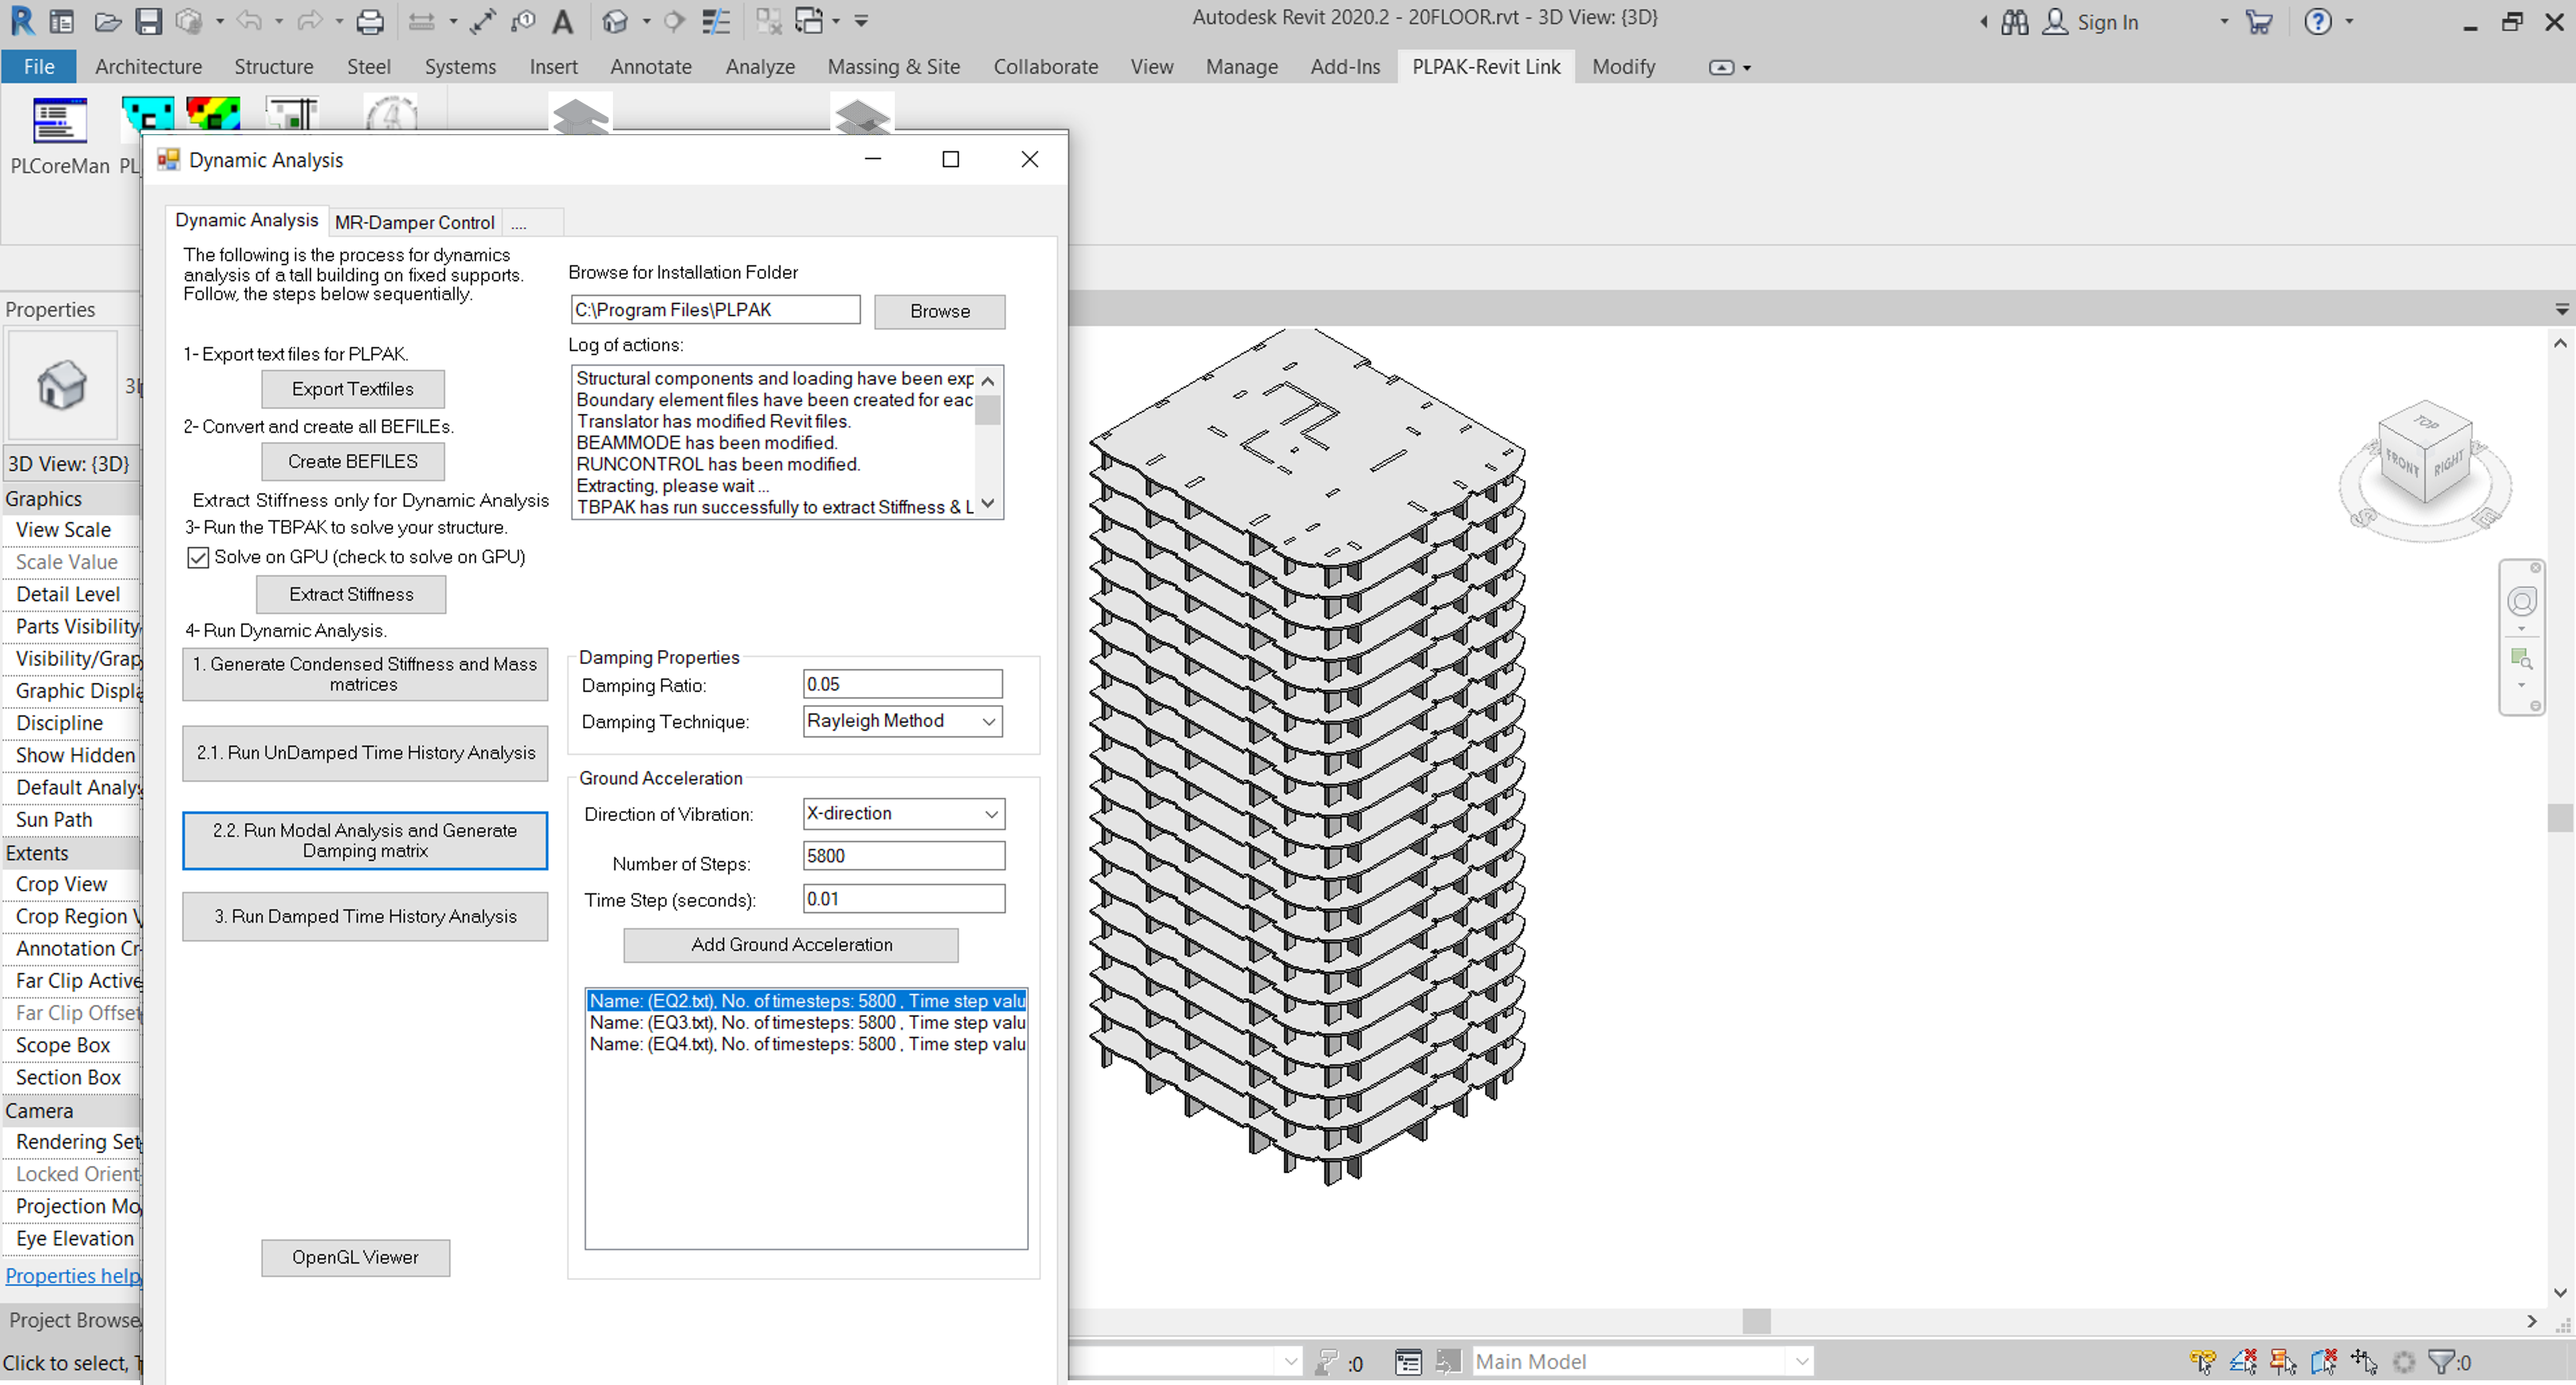Select the Aligned Dimension tool icon
The height and width of the screenshot is (1385, 2576).
pyautogui.click(x=483, y=21)
